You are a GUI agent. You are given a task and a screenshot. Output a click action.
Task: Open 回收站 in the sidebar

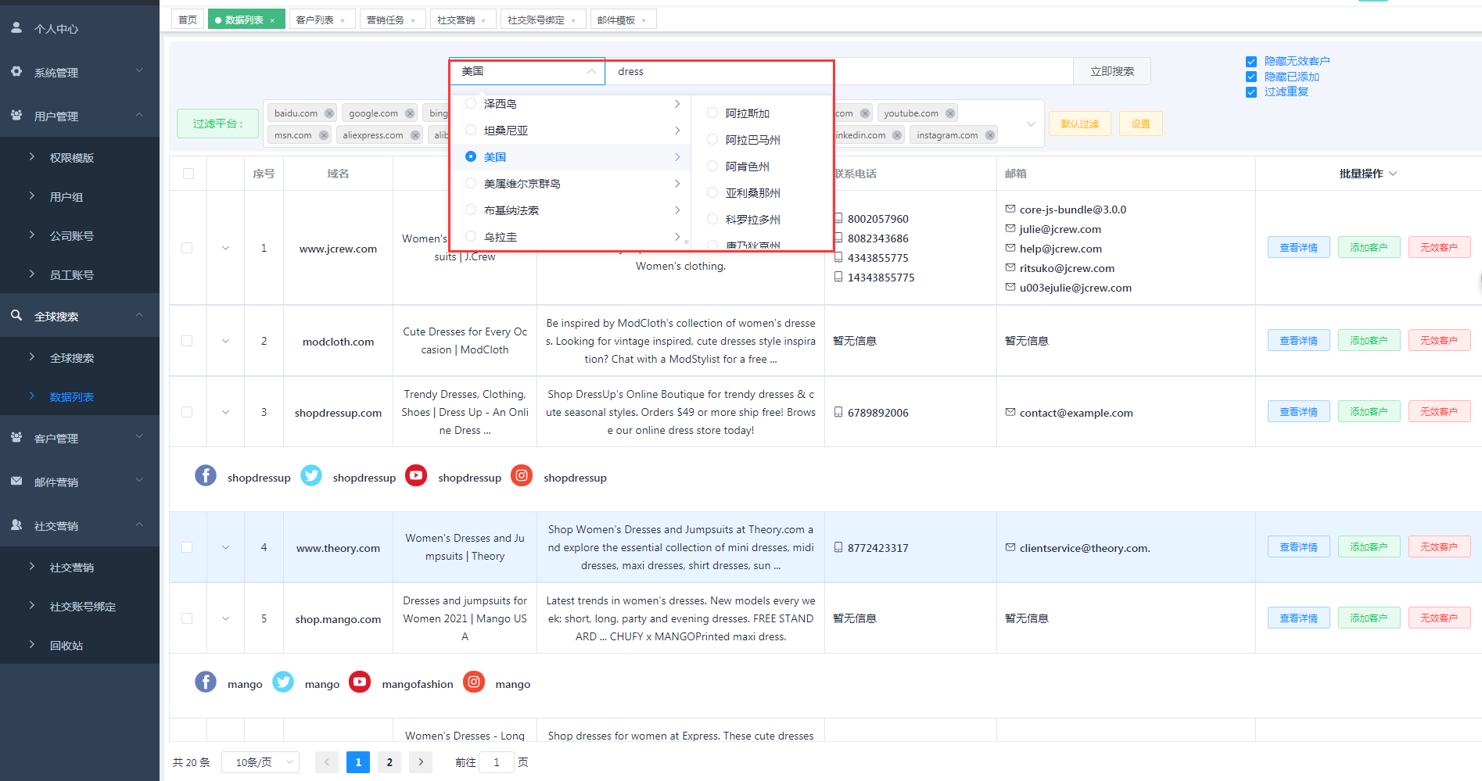[x=66, y=645]
